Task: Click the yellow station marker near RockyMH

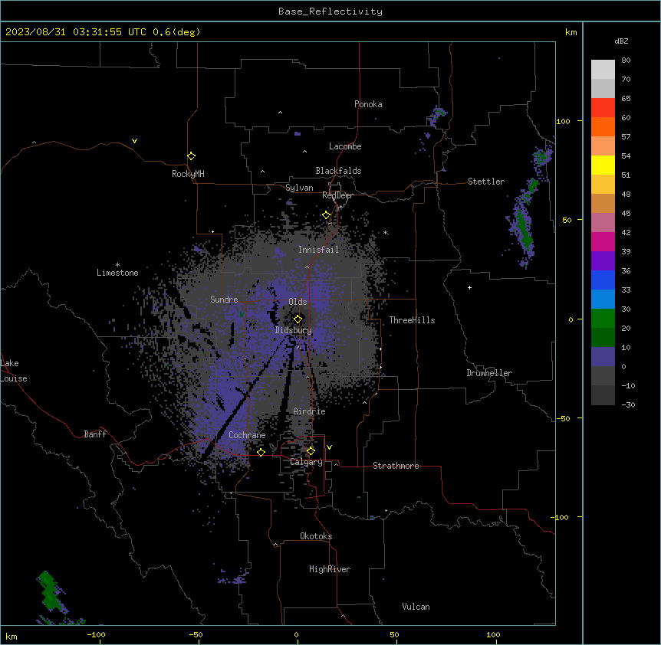Action: (191, 156)
